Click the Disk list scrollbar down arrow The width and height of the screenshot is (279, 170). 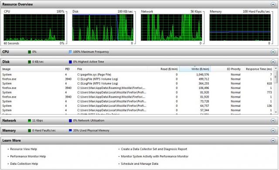click(276, 112)
